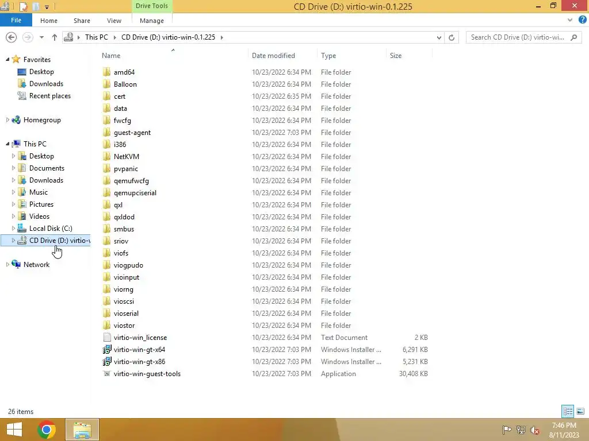Select Recent places in Favorites
Image resolution: width=589 pixels, height=441 pixels.
click(50, 96)
